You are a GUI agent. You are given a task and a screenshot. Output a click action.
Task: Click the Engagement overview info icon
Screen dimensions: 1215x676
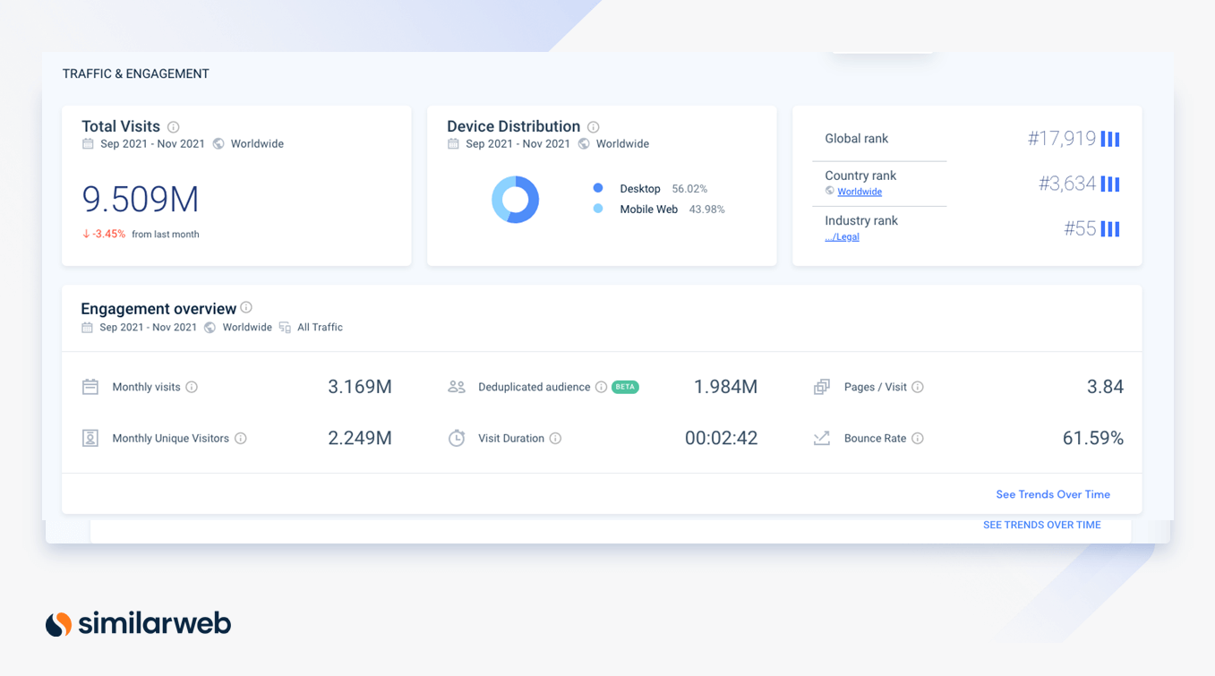[246, 307]
